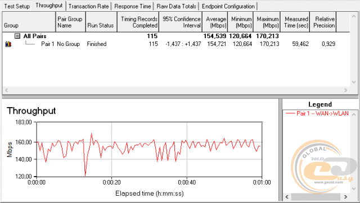Click All Pairs average 154,539

pos(215,36)
